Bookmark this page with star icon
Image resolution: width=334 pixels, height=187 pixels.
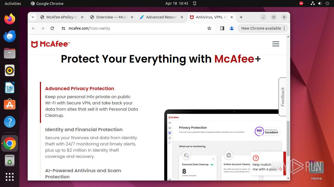point(209,28)
